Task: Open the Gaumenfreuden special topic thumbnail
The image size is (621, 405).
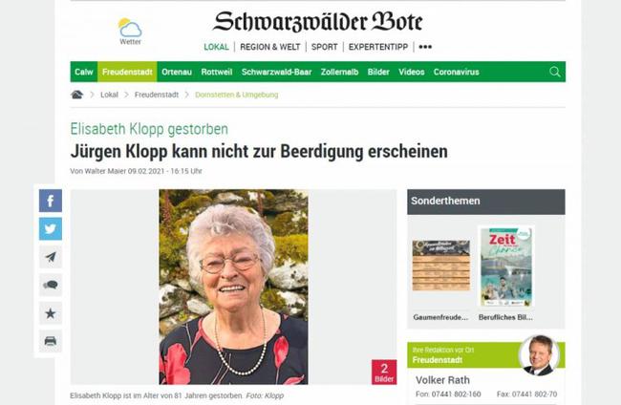Action: (x=440, y=266)
